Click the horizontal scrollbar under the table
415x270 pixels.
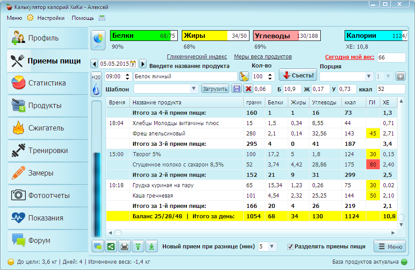pyautogui.click(x=253, y=233)
